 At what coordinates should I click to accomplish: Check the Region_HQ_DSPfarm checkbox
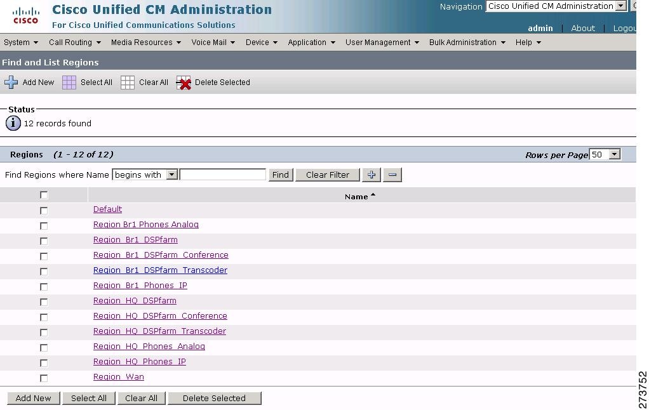click(44, 301)
